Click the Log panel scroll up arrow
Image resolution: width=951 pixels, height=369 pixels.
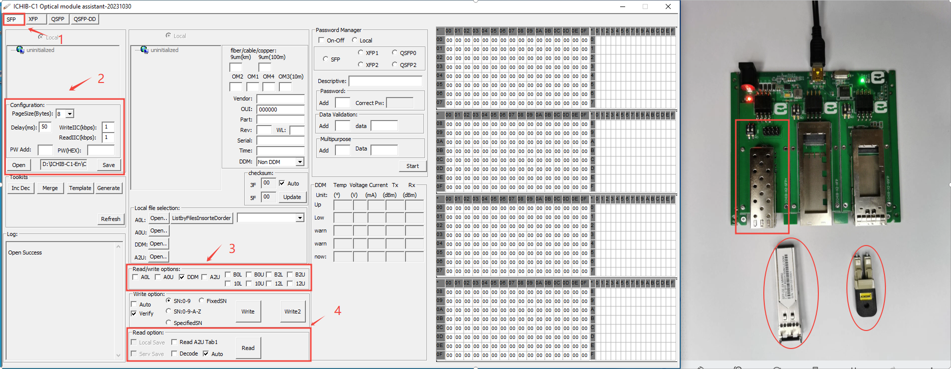[119, 246]
